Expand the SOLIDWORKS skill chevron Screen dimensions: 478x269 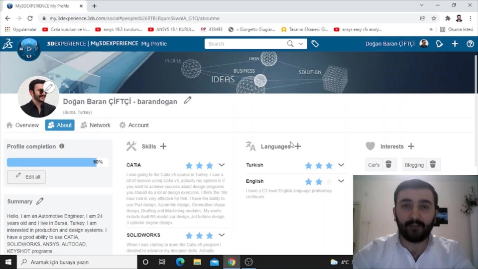[222, 235]
